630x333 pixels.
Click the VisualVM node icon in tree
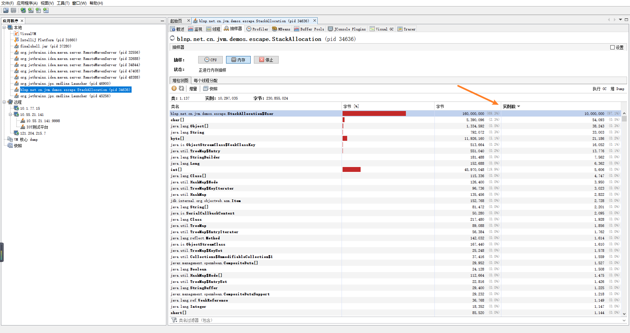tap(16, 34)
